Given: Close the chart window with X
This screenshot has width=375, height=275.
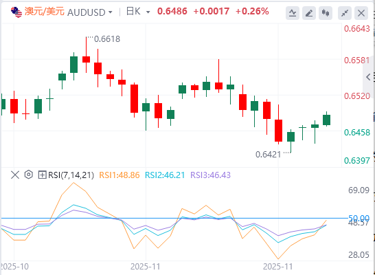Looking at the screenshot, I should click(361, 13).
